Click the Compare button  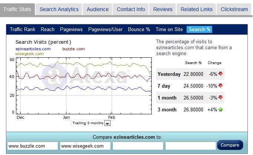230,145
